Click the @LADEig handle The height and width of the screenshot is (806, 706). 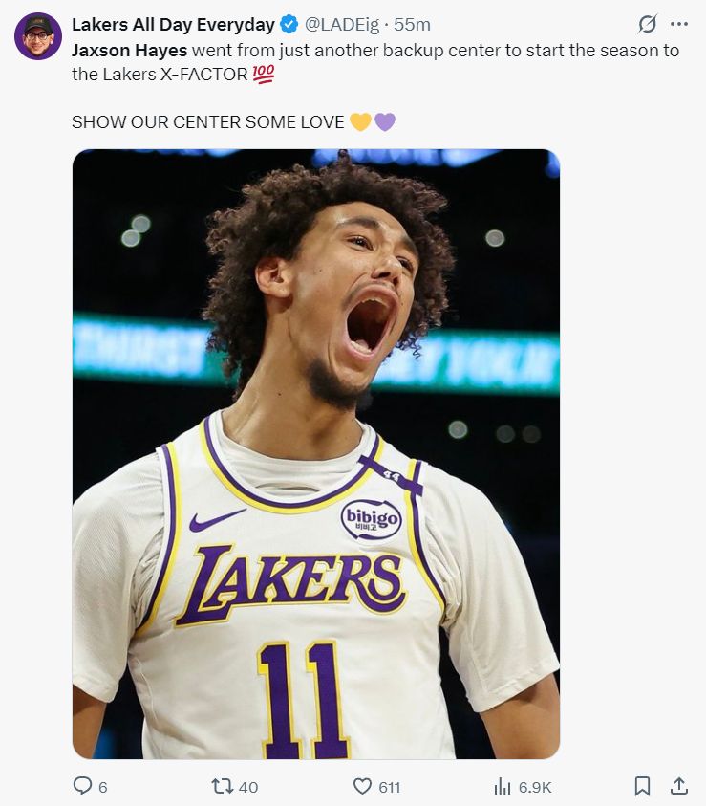point(342,24)
